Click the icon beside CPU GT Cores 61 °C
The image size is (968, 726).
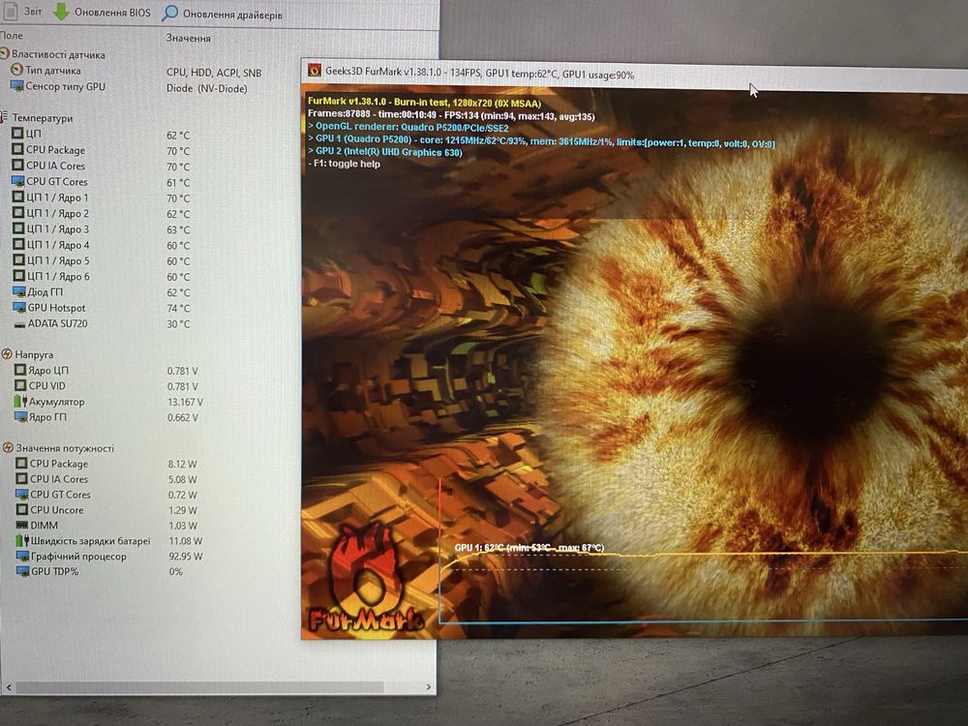[x=17, y=181]
